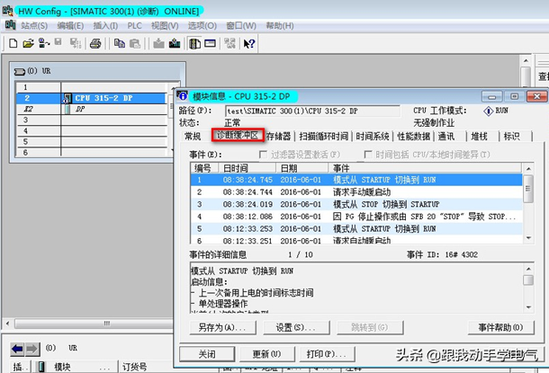Open the 编辑(E) menu

(70, 25)
